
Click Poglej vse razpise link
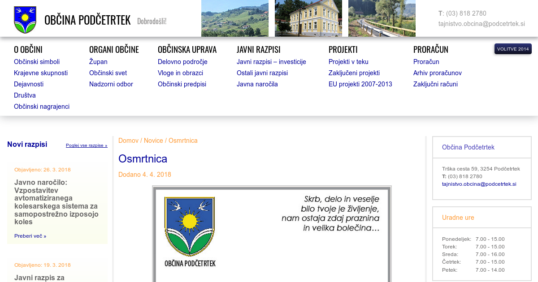(87, 145)
